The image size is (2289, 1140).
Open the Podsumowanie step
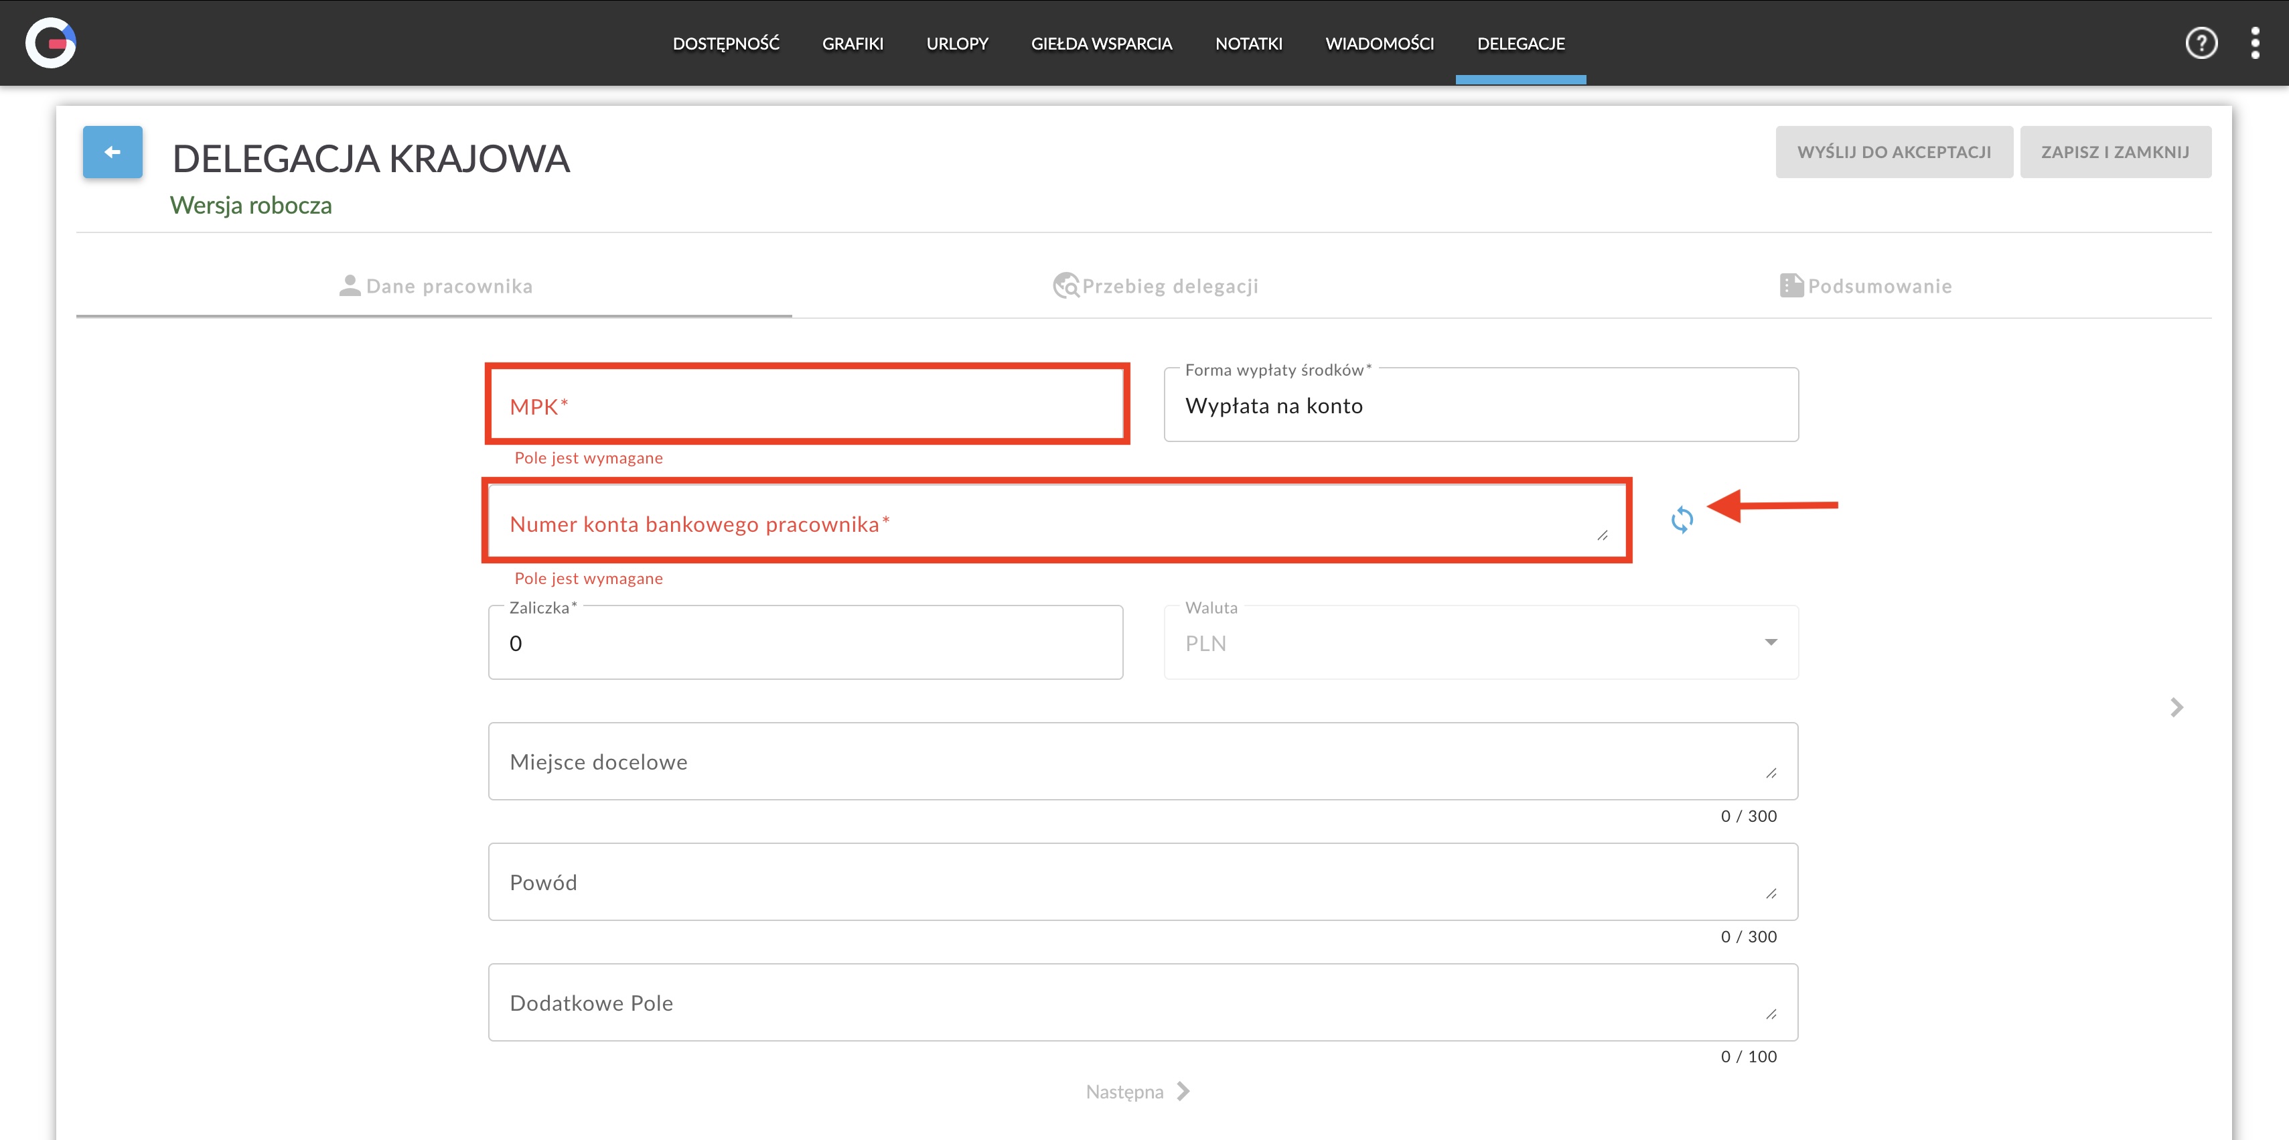tap(1866, 286)
